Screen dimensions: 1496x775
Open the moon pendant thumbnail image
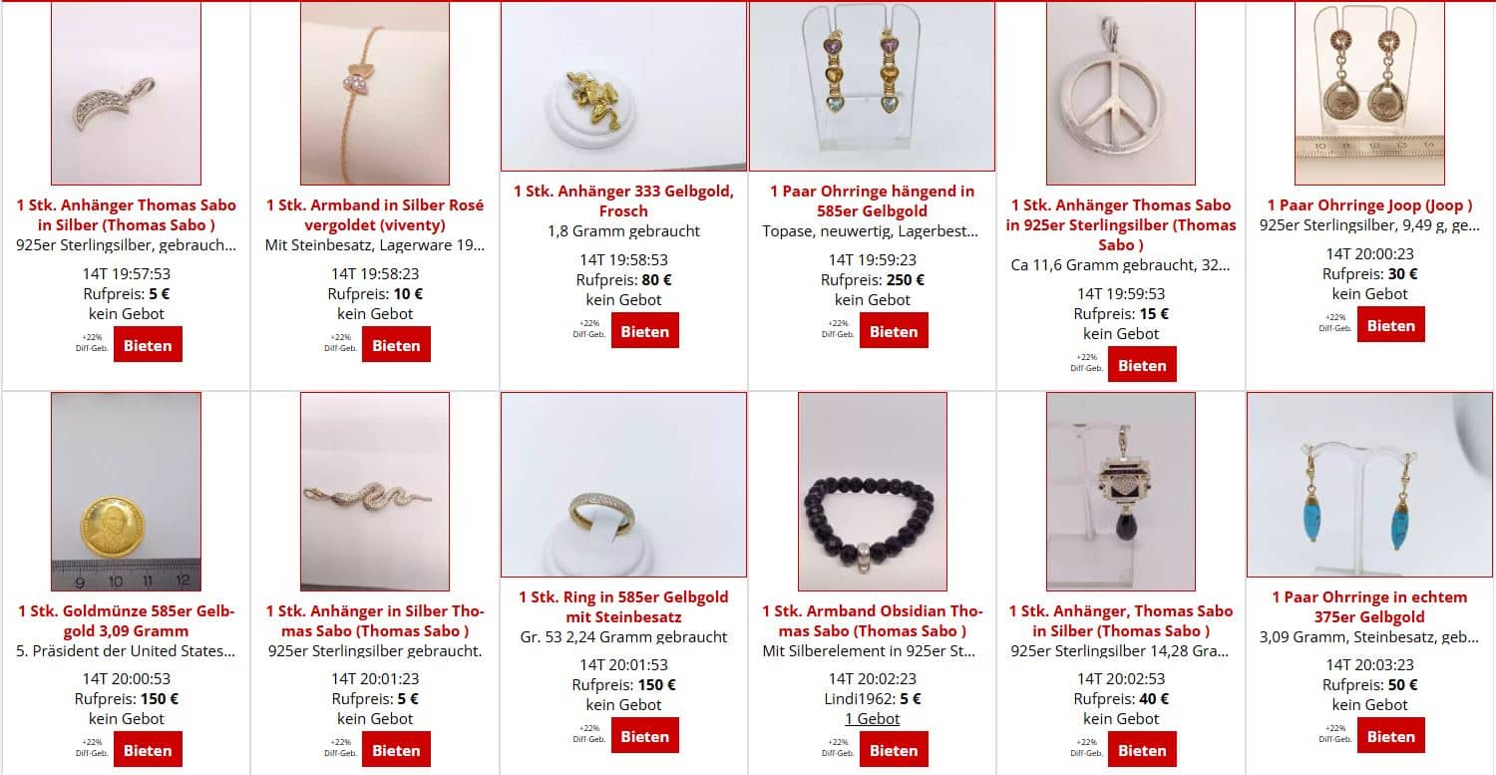126,93
